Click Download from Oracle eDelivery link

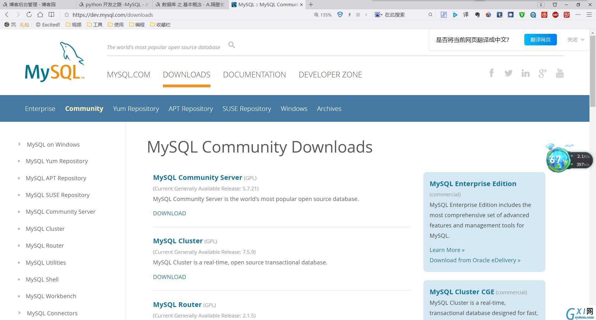point(475,260)
